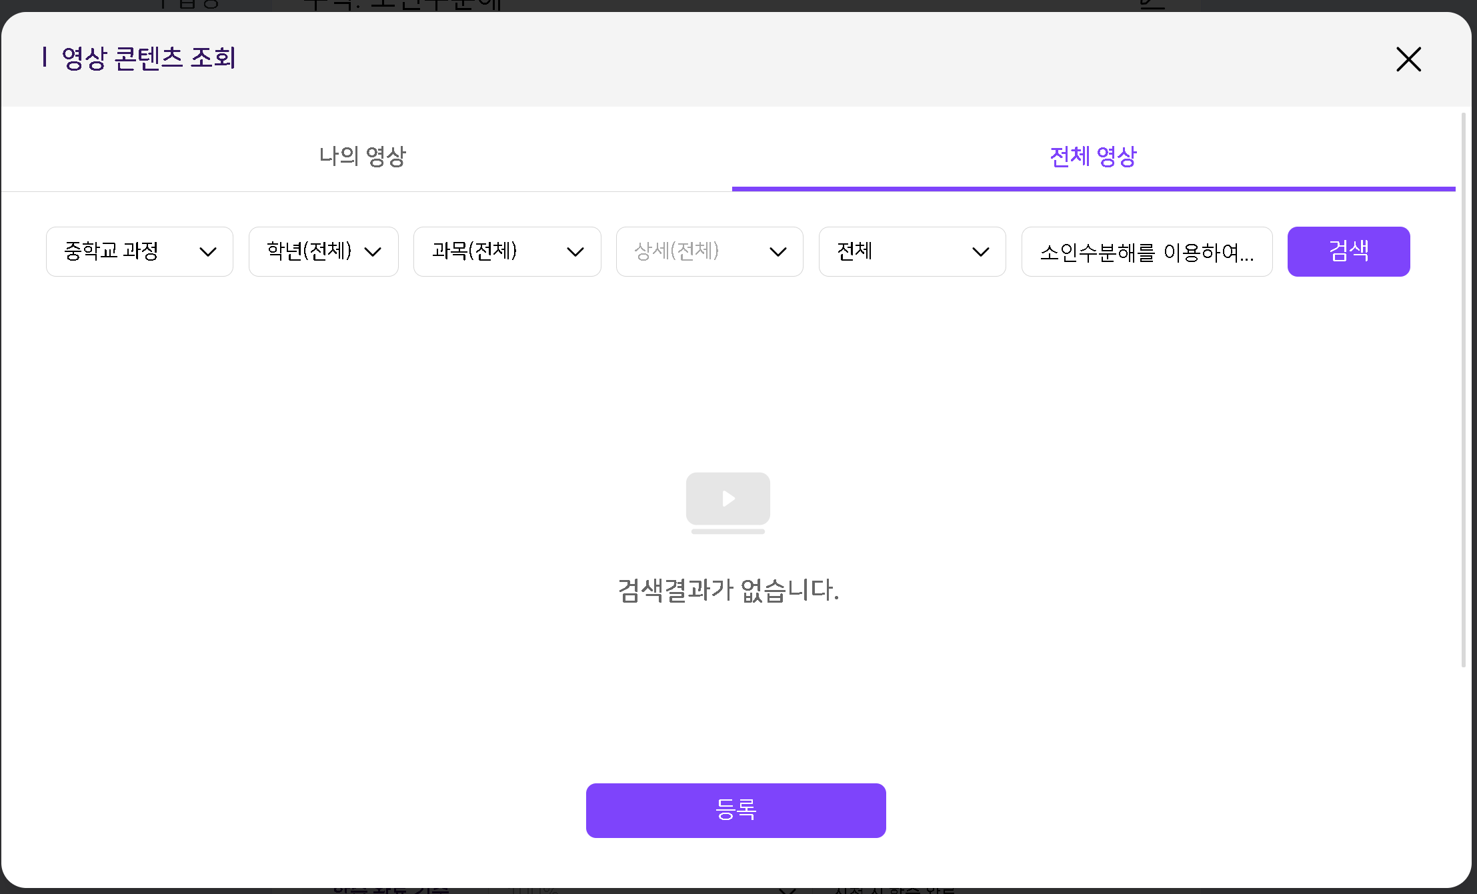Click the chevron arrow beside 학년(전체)
Image resolution: width=1477 pixels, height=894 pixels.
click(373, 252)
